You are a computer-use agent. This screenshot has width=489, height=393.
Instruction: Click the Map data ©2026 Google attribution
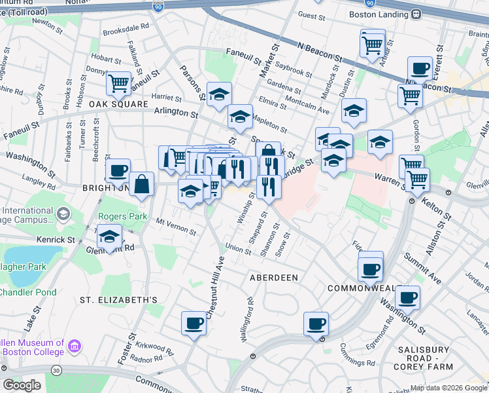point(449,388)
